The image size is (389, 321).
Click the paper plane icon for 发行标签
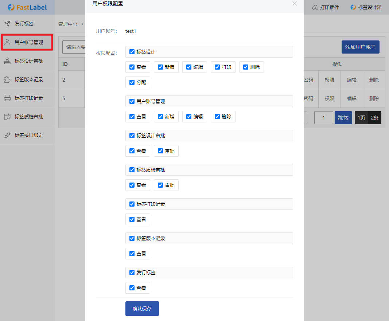click(x=7, y=24)
